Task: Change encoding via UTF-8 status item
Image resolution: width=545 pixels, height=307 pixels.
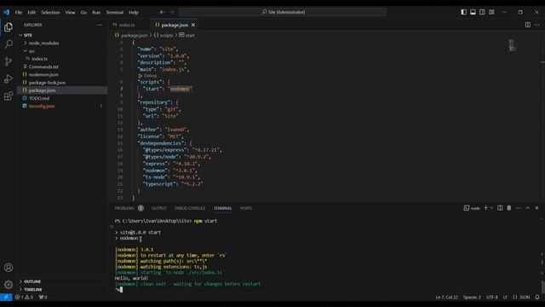Action: [492, 297]
